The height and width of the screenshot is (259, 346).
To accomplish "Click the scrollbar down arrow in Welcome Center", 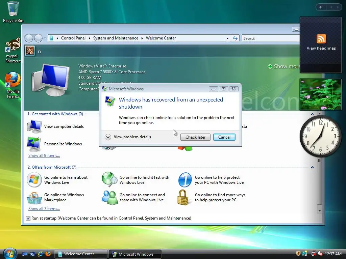I will tap(319, 211).
